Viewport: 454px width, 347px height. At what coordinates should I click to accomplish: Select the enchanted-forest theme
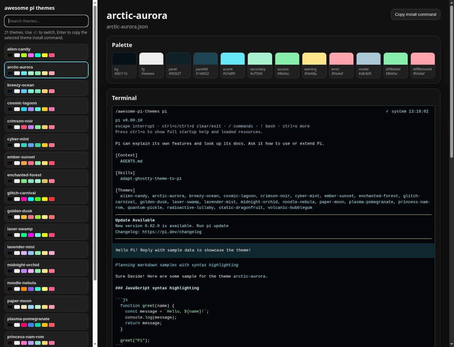(x=46, y=178)
